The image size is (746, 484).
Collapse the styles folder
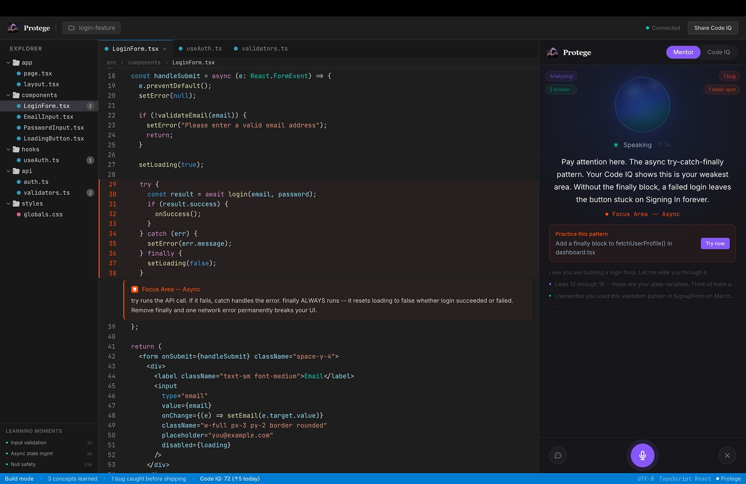pyautogui.click(x=8, y=204)
